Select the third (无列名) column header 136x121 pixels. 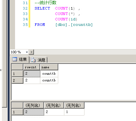74,105
